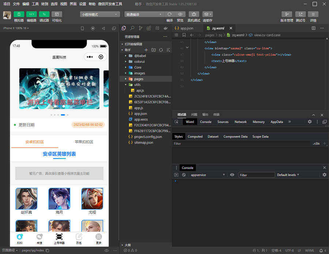The image size is (329, 254).
Task: Click the simulator record icon
Action: click(x=93, y=28)
